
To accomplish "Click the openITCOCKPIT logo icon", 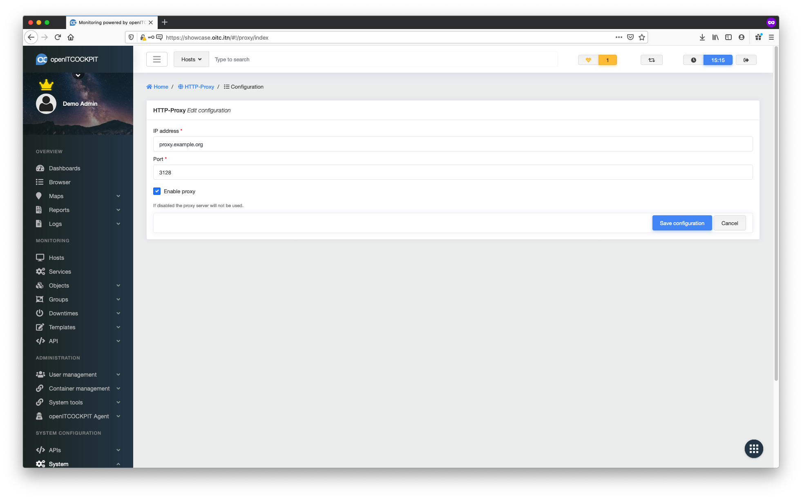I will [x=42, y=60].
